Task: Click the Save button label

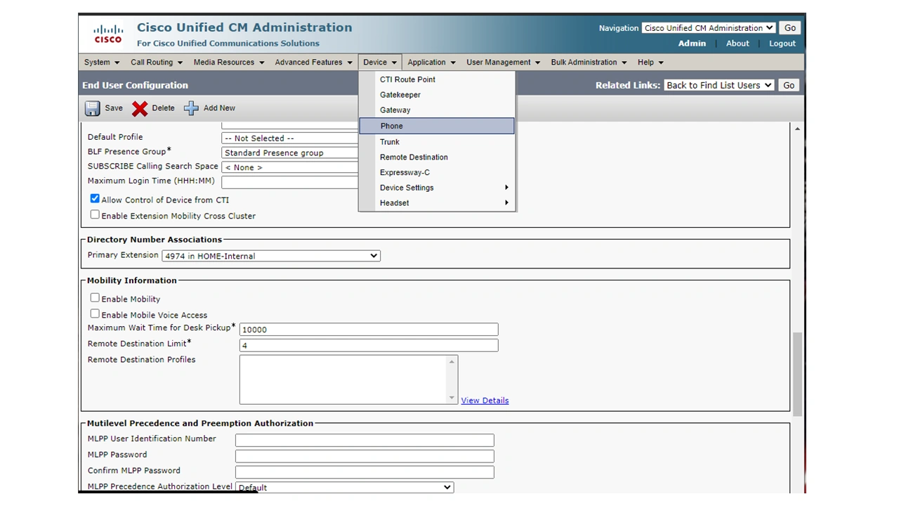Action: tap(114, 108)
